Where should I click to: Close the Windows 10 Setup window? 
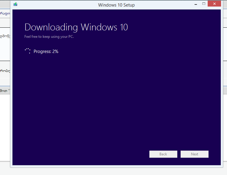pos(214,4)
